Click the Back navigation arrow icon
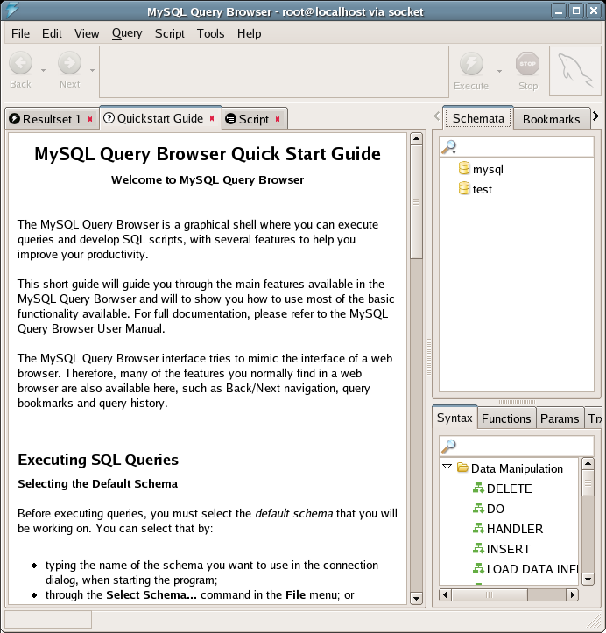 21,63
